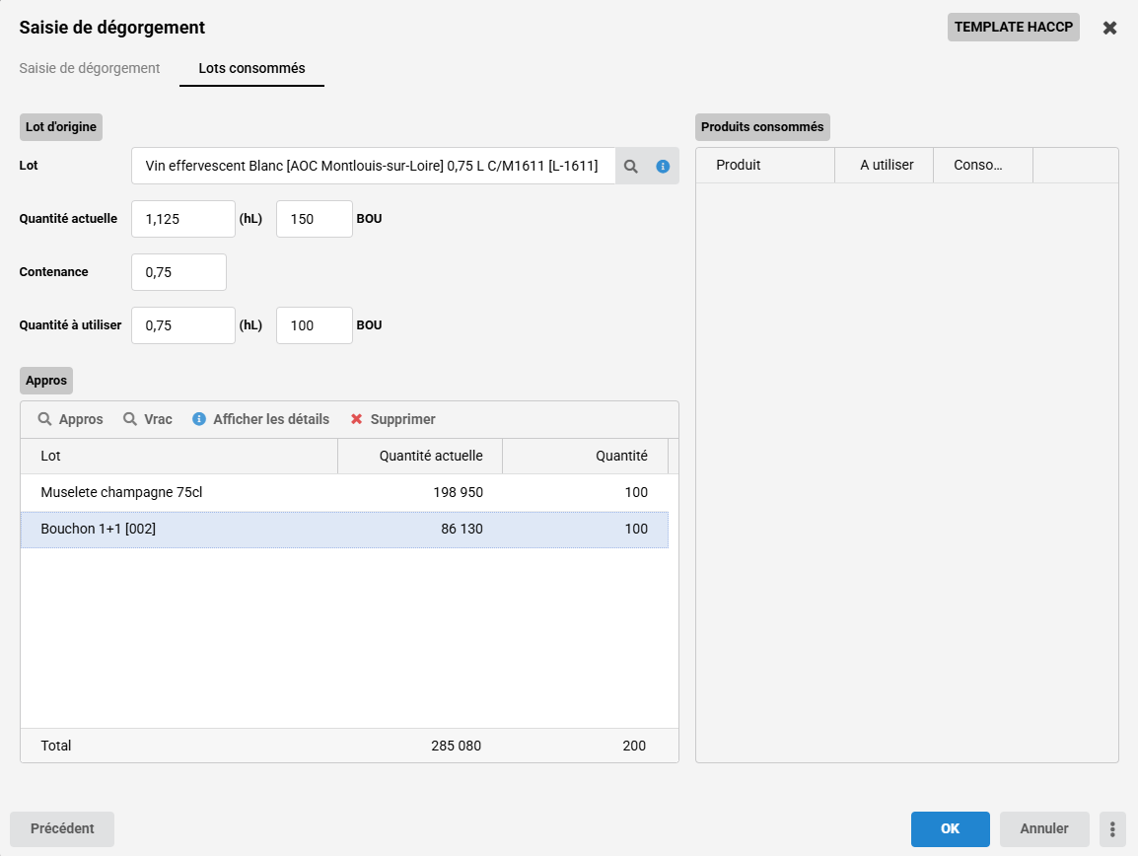Close the Saisie de dégorgement dialog
The height and width of the screenshot is (856, 1138).
(x=1109, y=28)
